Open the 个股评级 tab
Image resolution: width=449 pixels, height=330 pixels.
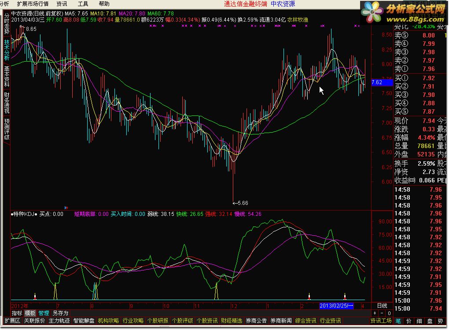(182, 321)
